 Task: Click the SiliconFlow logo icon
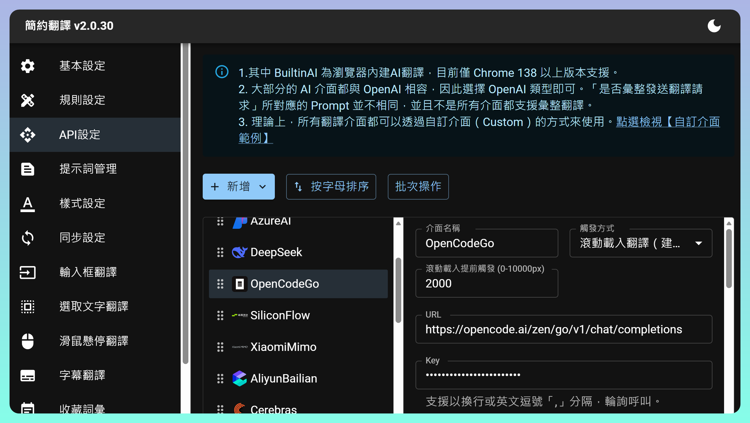(x=240, y=315)
